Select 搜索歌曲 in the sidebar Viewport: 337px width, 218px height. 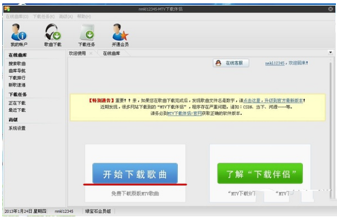click(17, 63)
